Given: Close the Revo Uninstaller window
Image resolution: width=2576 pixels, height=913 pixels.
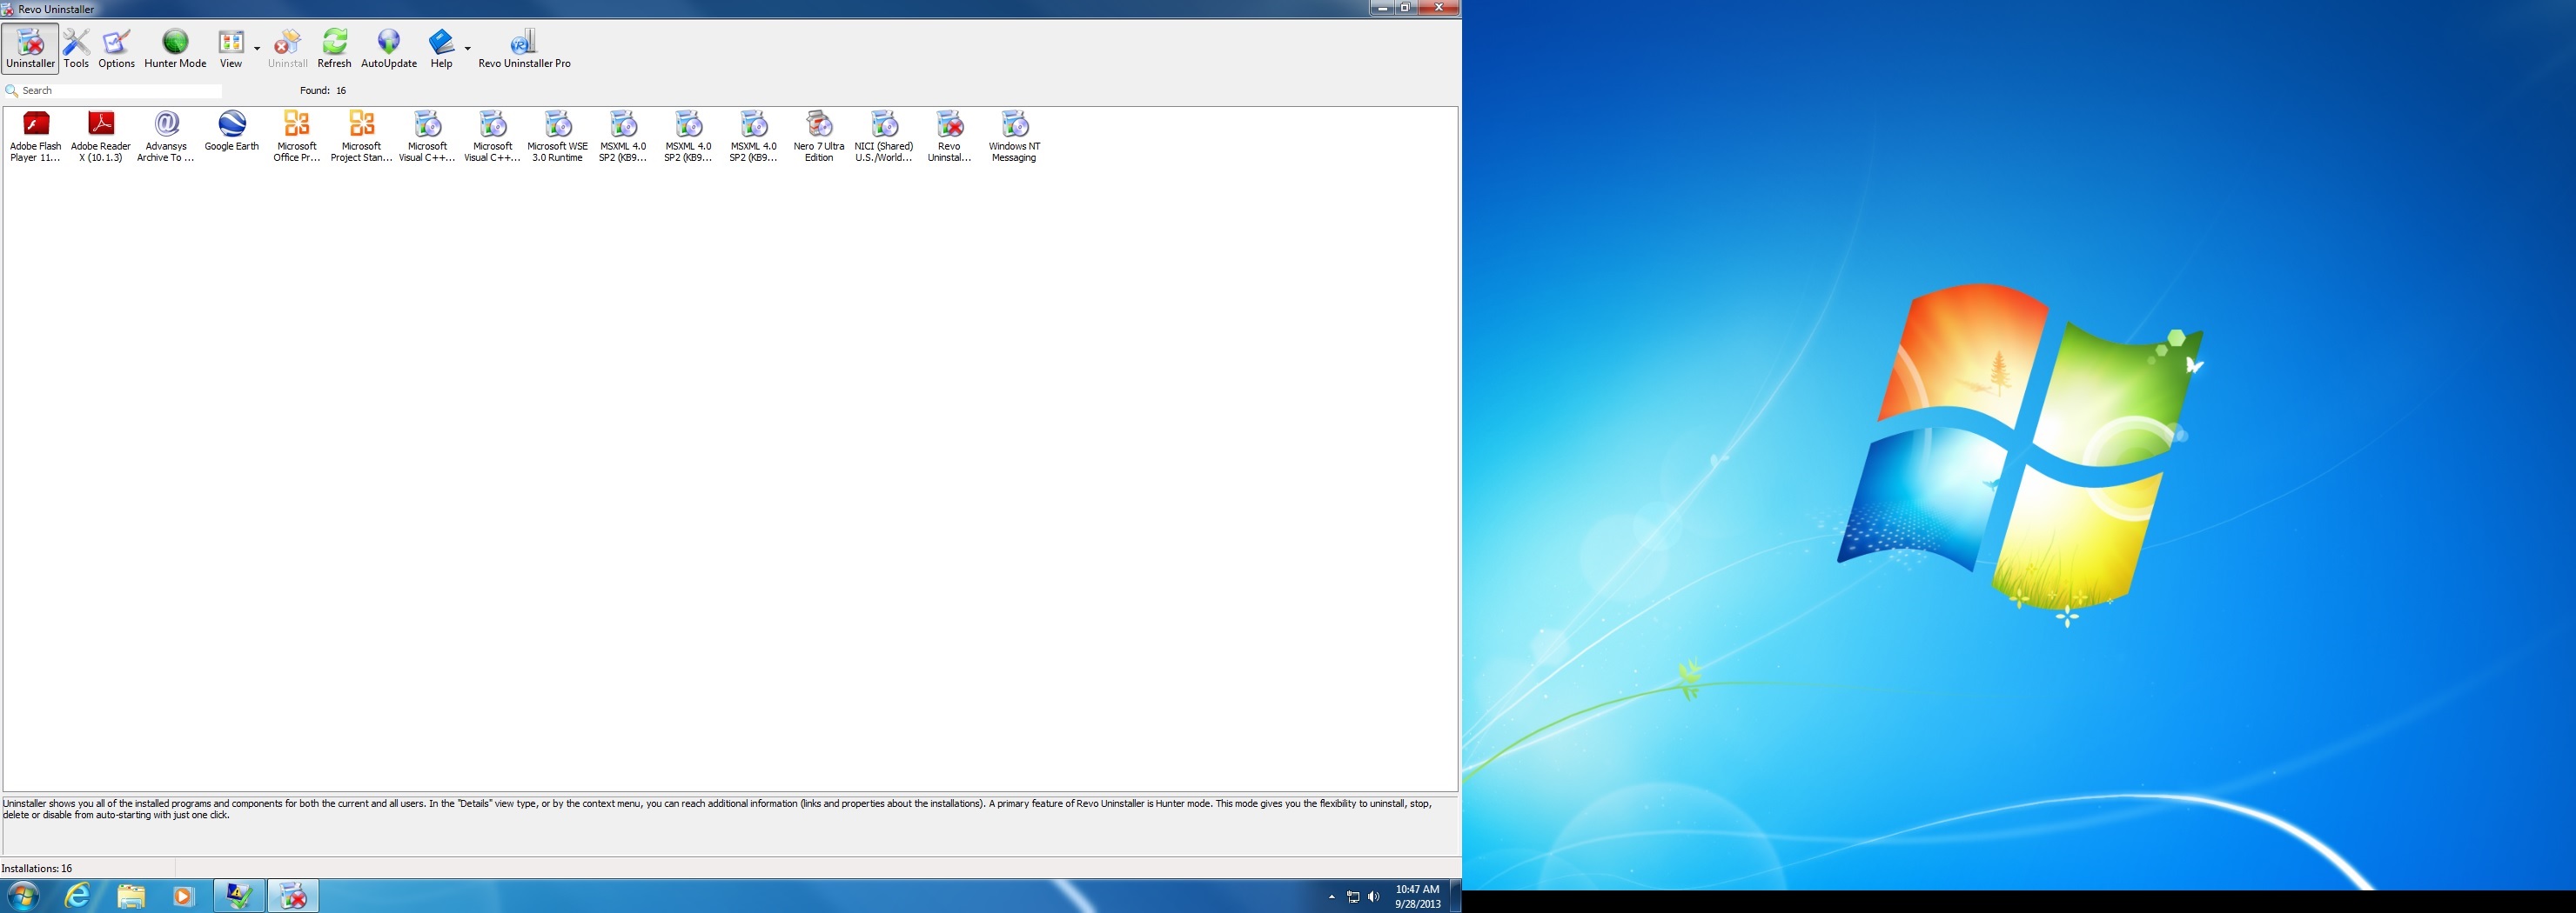Looking at the screenshot, I should pyautogui.click(x=1439, y=7).
